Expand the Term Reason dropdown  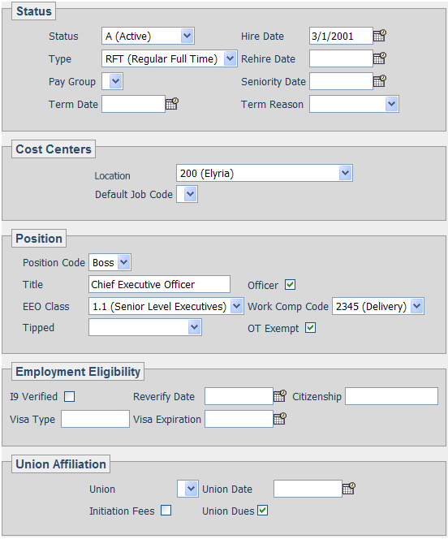(354, 104)
